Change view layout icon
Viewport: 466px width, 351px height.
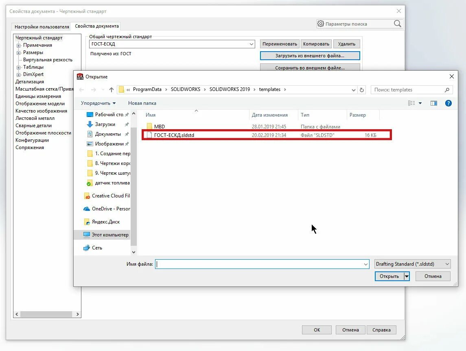pos(411,103)
